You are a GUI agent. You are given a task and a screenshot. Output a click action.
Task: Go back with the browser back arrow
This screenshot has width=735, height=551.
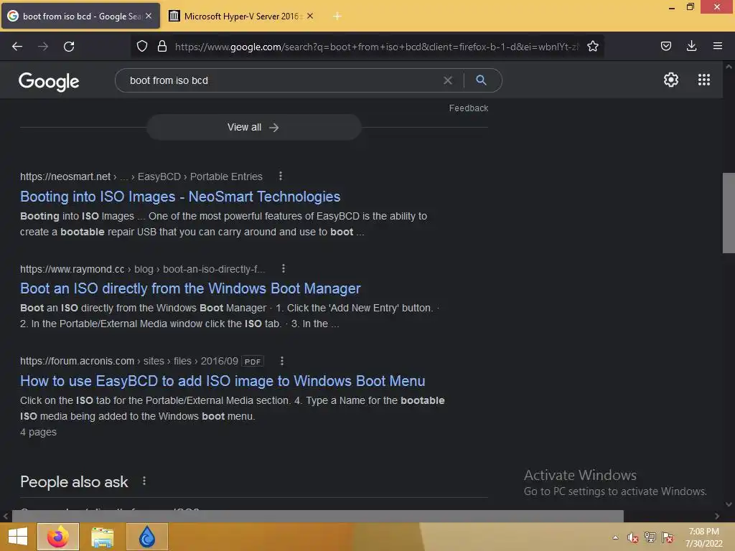[x=17, y=47]
